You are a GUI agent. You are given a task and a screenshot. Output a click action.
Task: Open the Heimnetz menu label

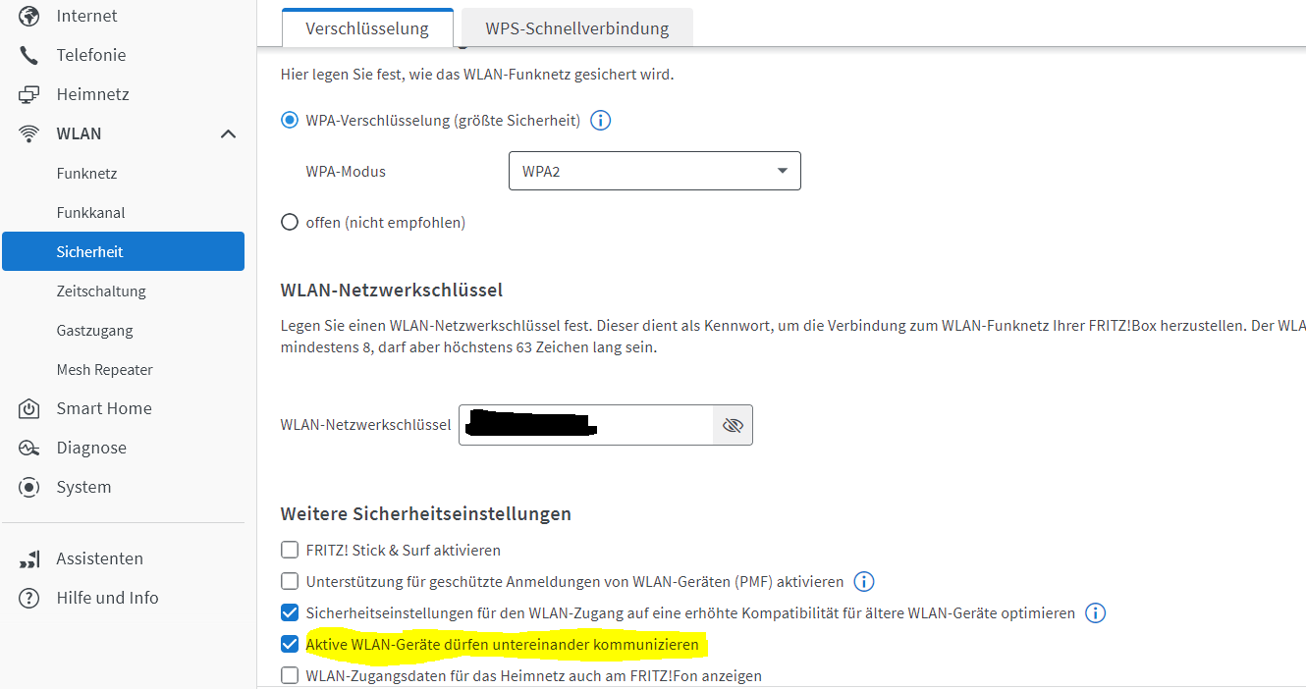click(93, 94)
